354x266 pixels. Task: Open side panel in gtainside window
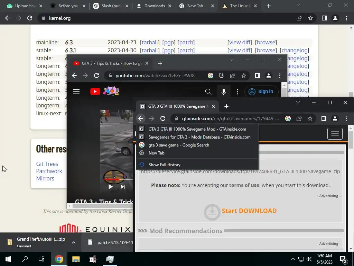coord(324,118)
